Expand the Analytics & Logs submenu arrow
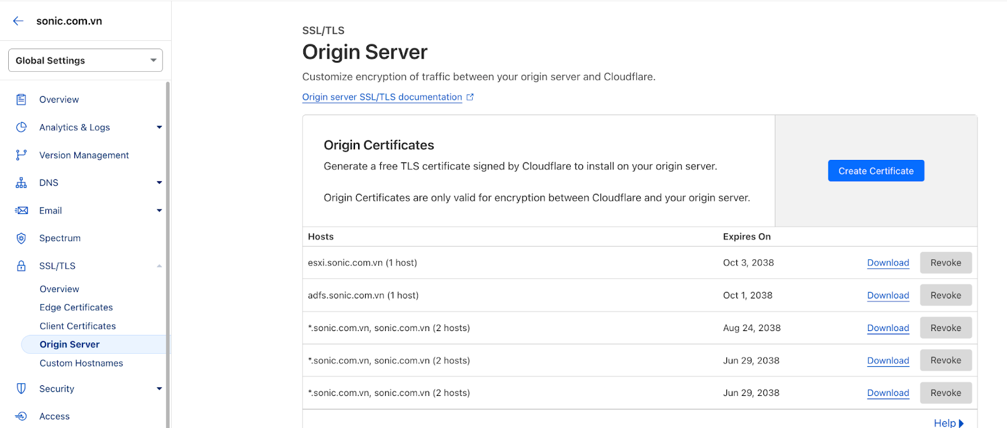The image size is (1007, 428). (x=159, y=127)
